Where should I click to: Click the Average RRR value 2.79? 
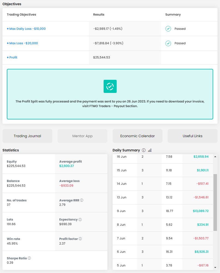click(x=62, y=205)
